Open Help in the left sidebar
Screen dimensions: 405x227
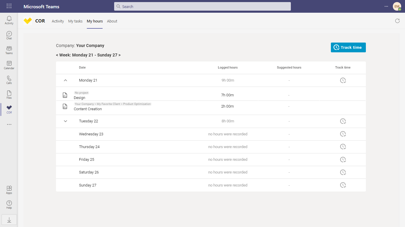pos(9,205)
